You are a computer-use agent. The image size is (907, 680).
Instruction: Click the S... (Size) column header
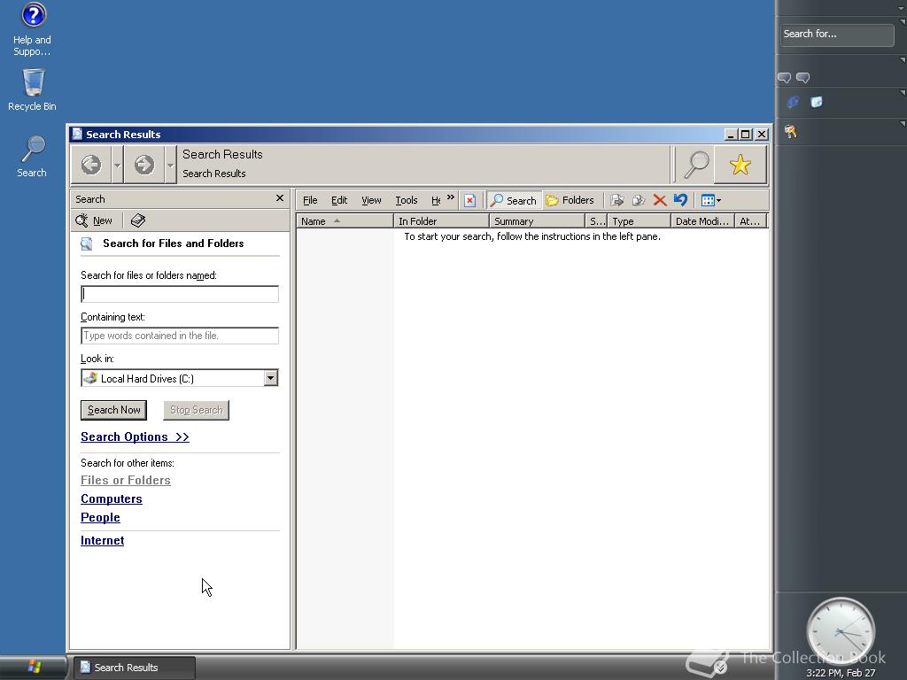(x=596, y=220)
